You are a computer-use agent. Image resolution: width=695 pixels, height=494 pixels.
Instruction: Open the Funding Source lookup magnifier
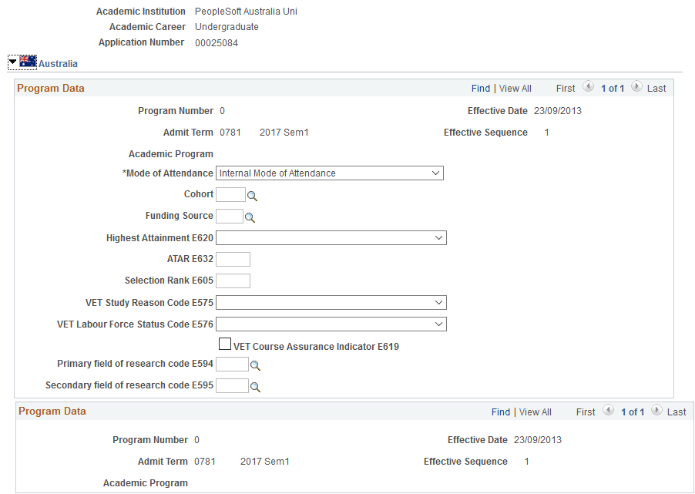click(x=250, y=217)
